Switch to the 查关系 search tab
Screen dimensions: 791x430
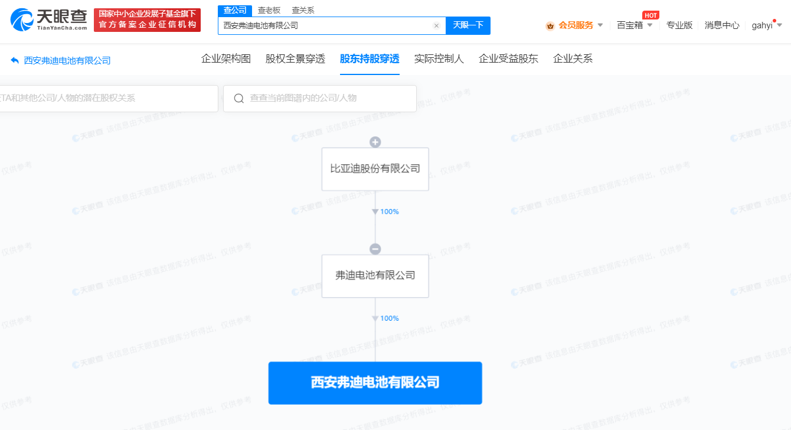pyautogui.click(x=303, y=10)
